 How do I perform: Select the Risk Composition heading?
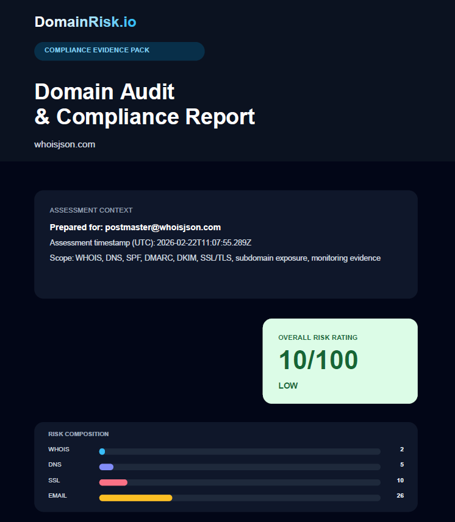click(x=78, y=434)
